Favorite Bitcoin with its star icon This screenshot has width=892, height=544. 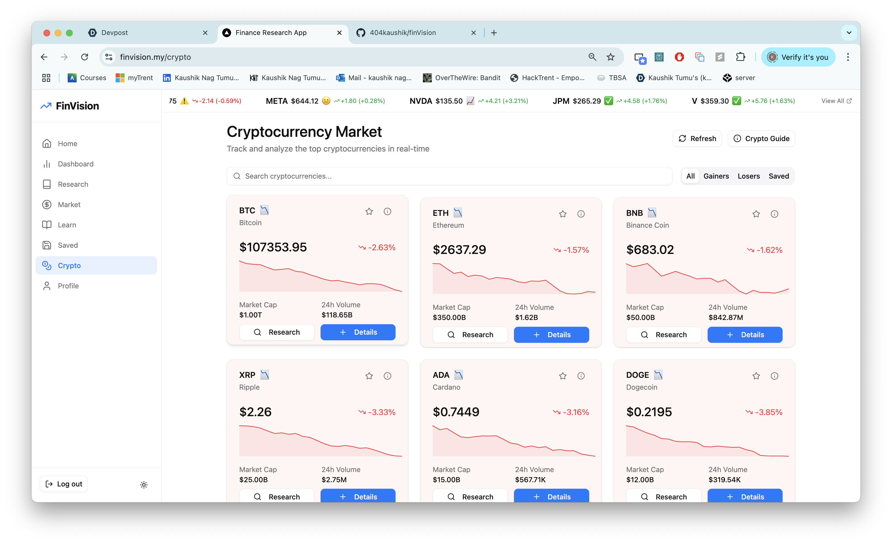pos(369,211)
